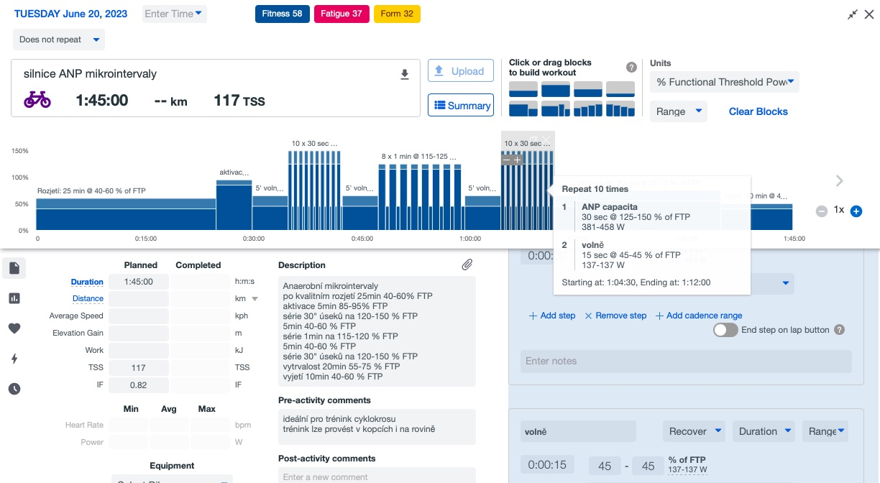Open the power lightning sidebar icon

click(14, 359)
